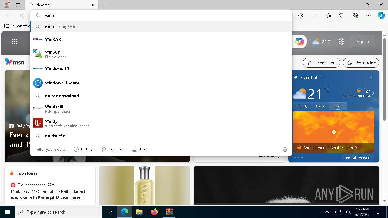Select 'windsurf ai' search suggestion
This screenshot has height=218, width=388.
pyautogui.click(x=161, y=136)
